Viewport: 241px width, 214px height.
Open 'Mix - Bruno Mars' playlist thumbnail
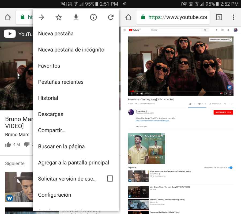coord(138,192)
